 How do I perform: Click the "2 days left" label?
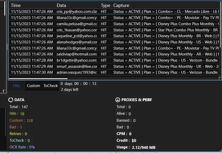(x=70, y=90)
